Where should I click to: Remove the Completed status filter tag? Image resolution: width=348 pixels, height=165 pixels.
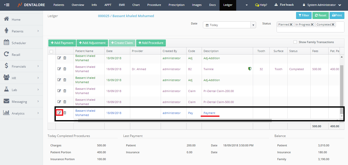pyautogui.click(x=333, y=25)
